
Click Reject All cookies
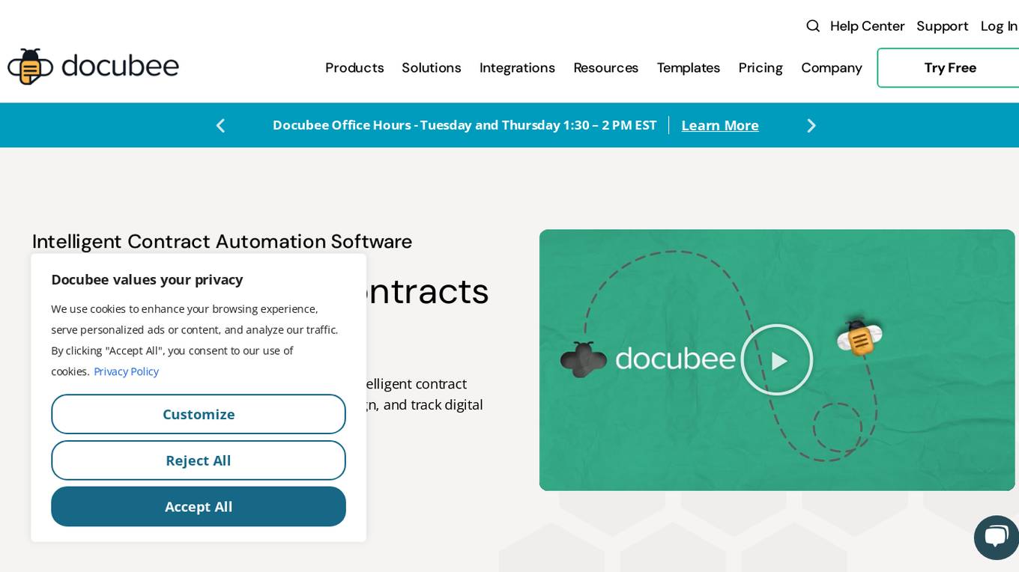(199, 460)
